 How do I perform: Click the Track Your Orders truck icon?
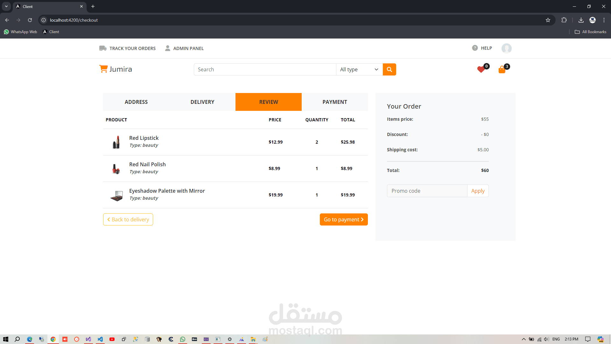point(102,48)
